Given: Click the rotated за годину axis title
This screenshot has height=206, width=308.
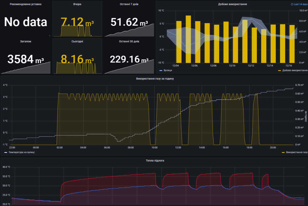Looking at the screenshot, I should coord(306,117).
